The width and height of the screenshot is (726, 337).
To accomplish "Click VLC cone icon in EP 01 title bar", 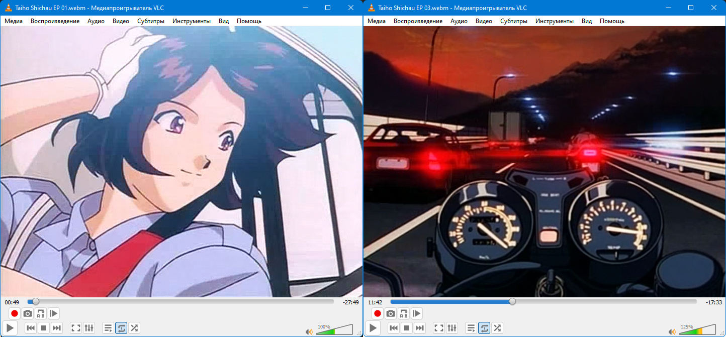I will coord(9,8).
